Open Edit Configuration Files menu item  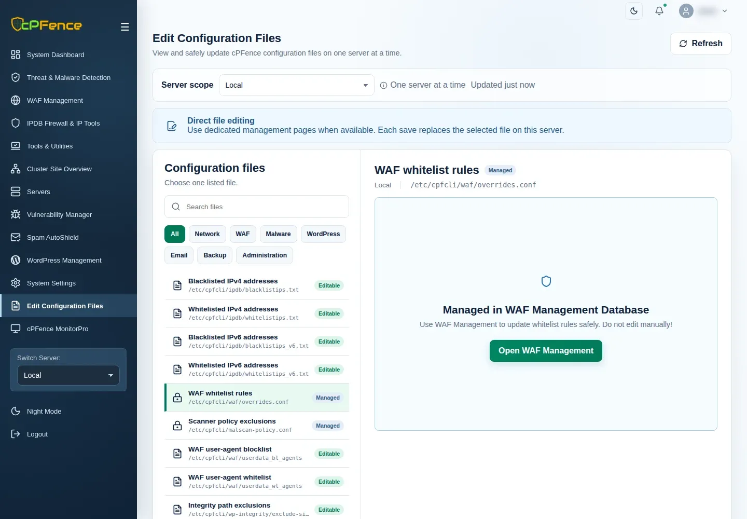[x=68, y=306]
